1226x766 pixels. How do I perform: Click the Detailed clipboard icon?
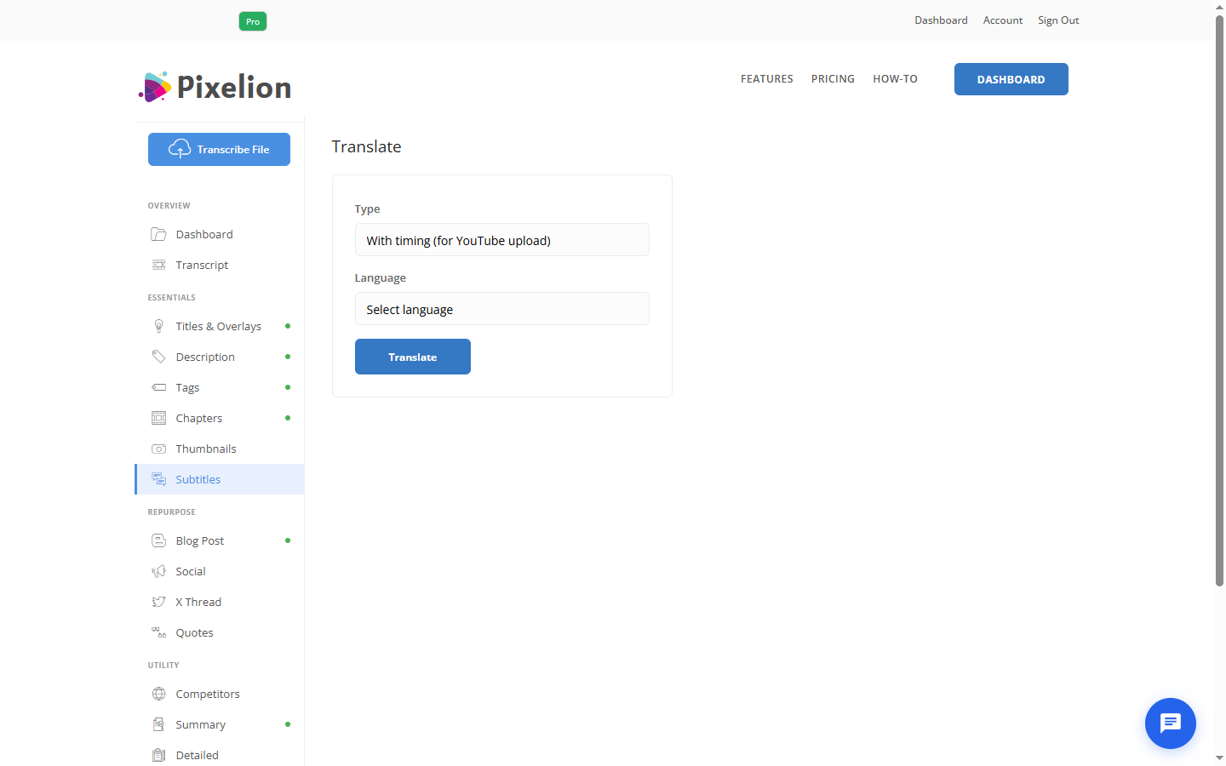click(x=158, y=755)
